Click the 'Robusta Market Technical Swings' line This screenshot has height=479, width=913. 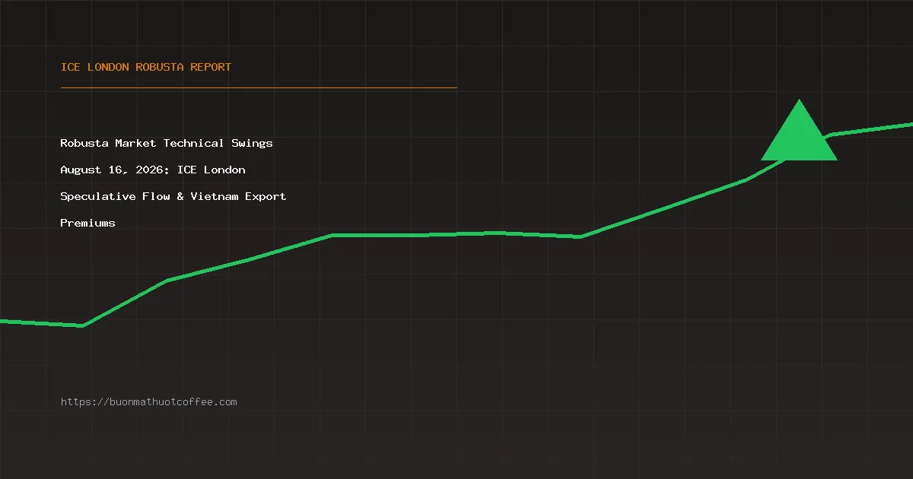(x=167, y=143)
